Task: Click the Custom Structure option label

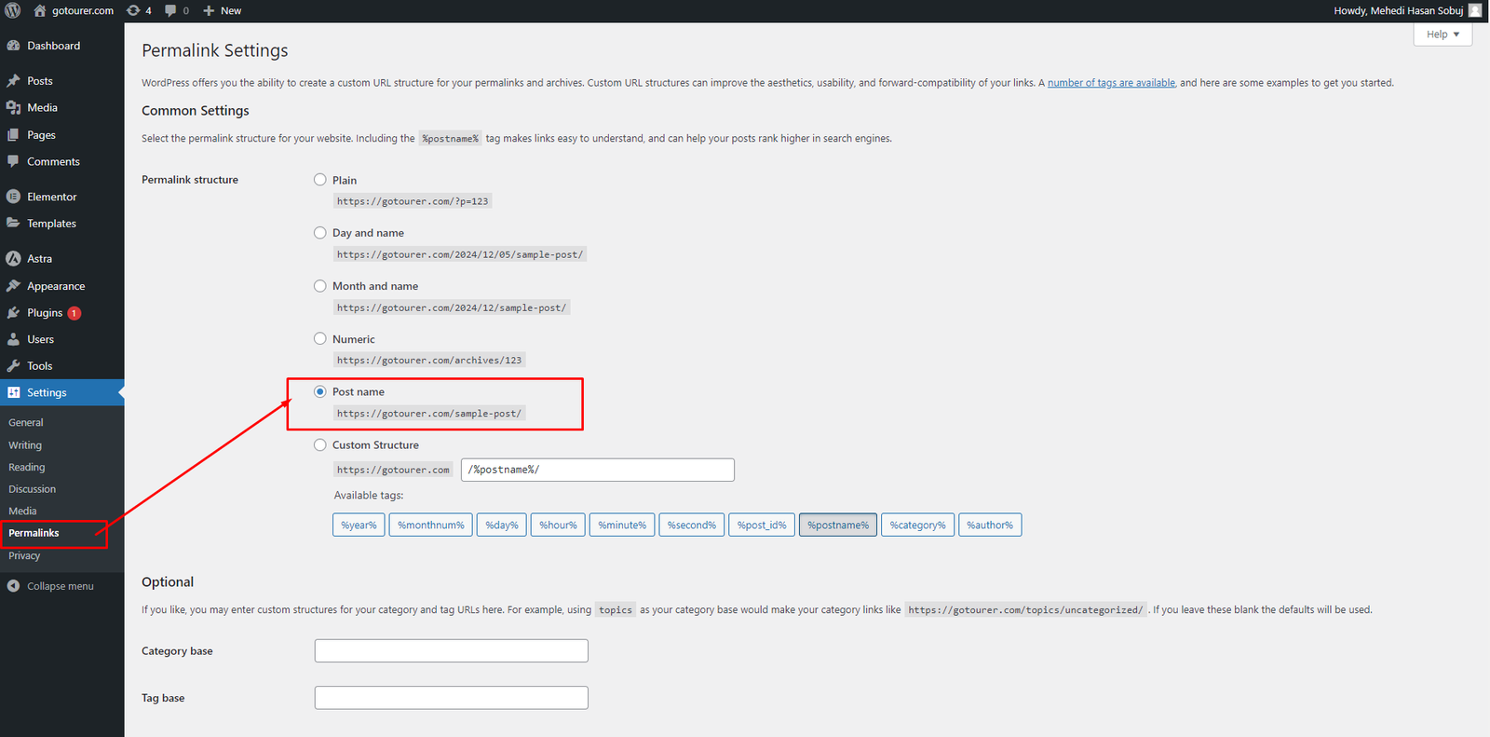Action: (375, 445)
